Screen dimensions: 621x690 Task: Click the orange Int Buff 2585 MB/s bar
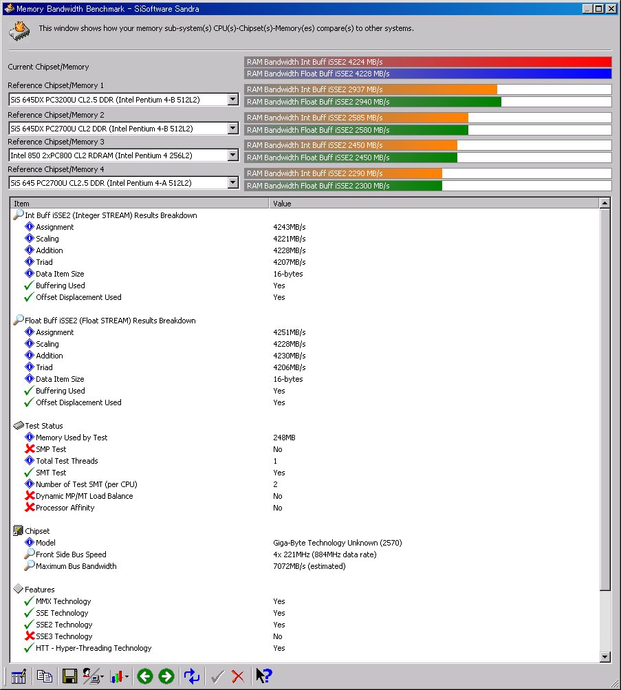point(356,118)
